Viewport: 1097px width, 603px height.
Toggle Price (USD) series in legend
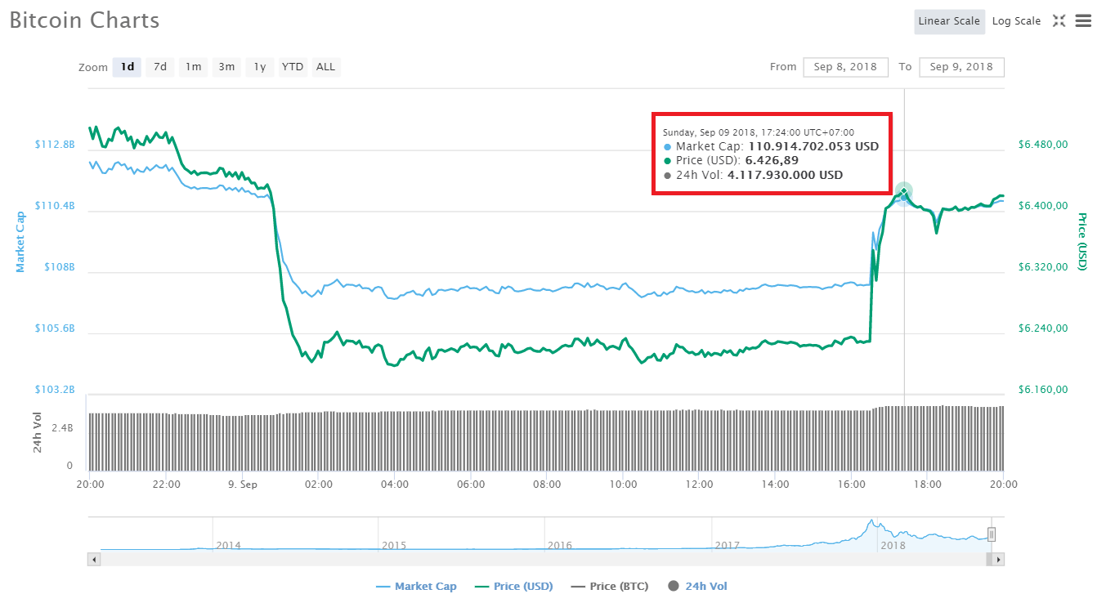513,587
